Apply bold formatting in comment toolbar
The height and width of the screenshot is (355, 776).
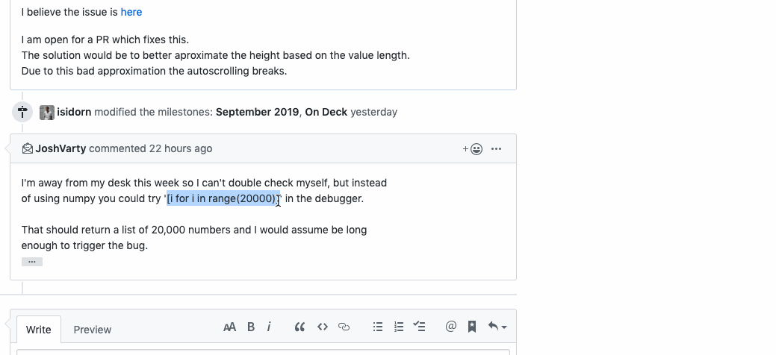coord(251,327)
